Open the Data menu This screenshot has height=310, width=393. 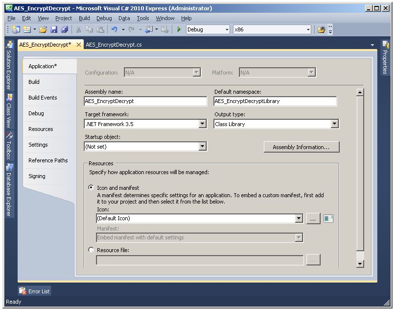(124, 18)
